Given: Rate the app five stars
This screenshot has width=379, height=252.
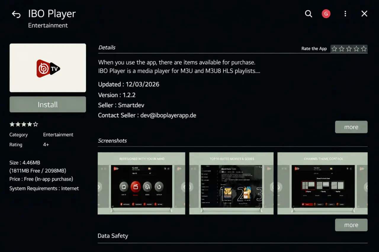Looking at the screenshot, I should point(364,49).
